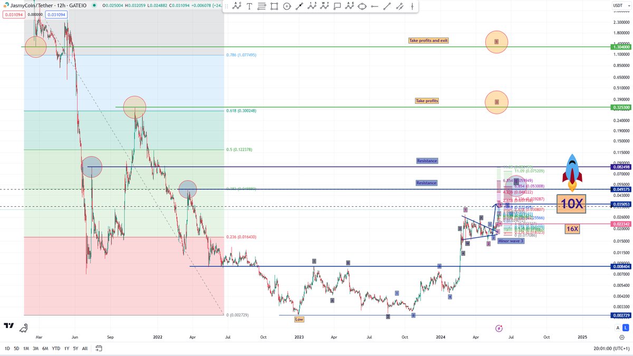
Task: Grab the favorites toolbar drag handle
Action: coord(226,6)
